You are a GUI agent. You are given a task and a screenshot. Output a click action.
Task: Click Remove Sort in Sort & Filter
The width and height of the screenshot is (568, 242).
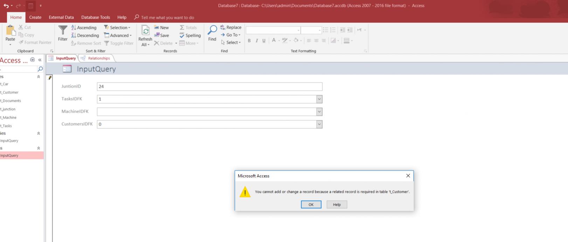click(x=86, y=43)
